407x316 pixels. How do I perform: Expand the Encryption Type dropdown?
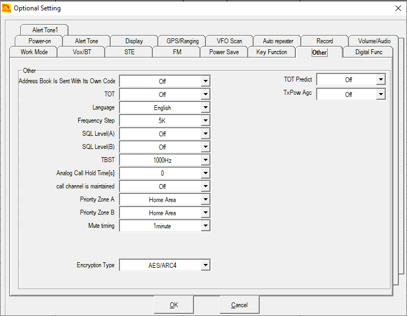(x=205, y=265)
